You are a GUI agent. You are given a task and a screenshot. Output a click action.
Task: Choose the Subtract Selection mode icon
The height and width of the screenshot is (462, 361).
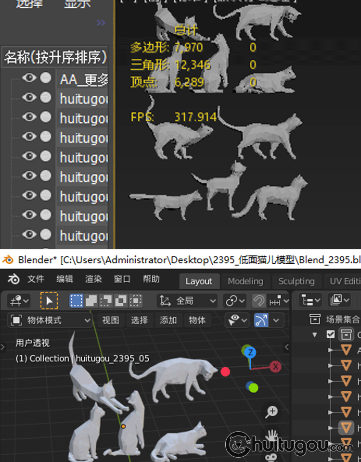tap(106, 301)
